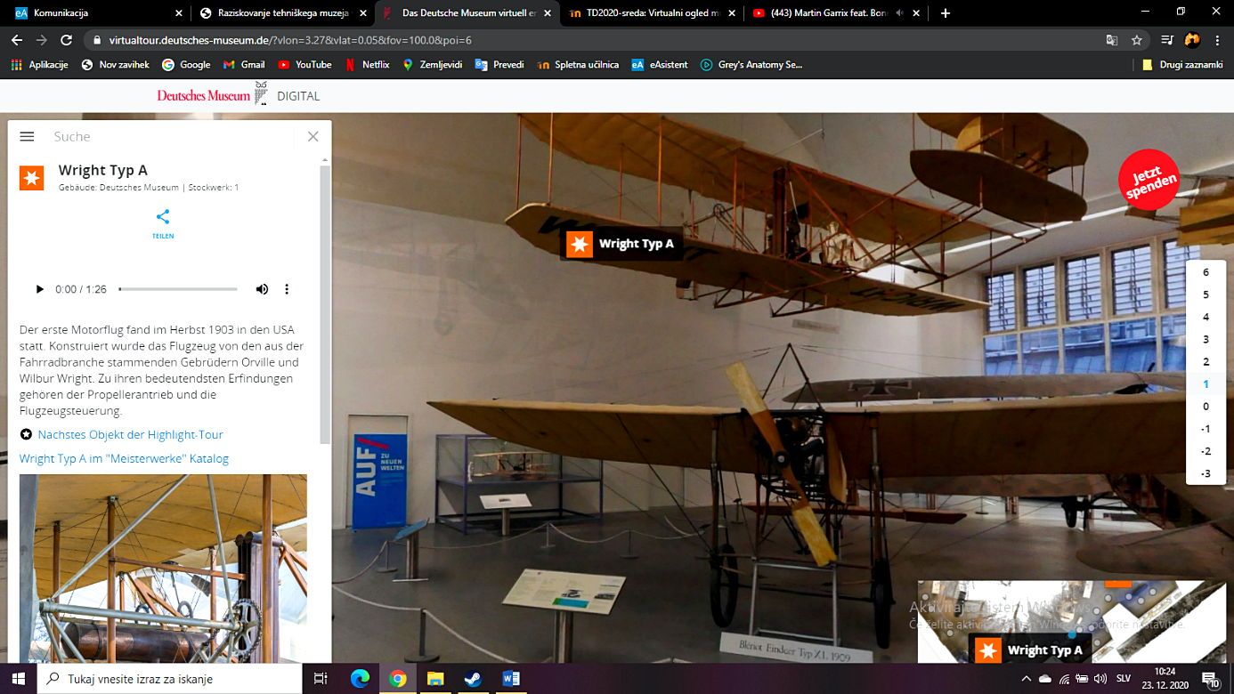This screenshot has width=1234, height=694.
Task: Open Microsoft Word from the taskbar
Action: pyautogui.click(x=510, y=679)
